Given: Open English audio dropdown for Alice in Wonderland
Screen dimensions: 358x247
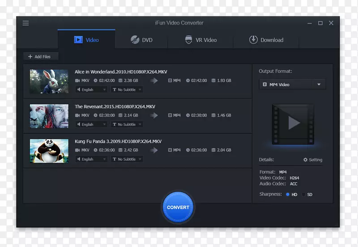Looking at the screenshot, I should [91, 90].
